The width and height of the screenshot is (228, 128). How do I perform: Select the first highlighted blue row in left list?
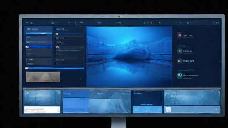(39, 33)
